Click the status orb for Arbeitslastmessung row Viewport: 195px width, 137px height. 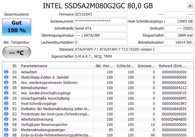[x=6, y=119]
